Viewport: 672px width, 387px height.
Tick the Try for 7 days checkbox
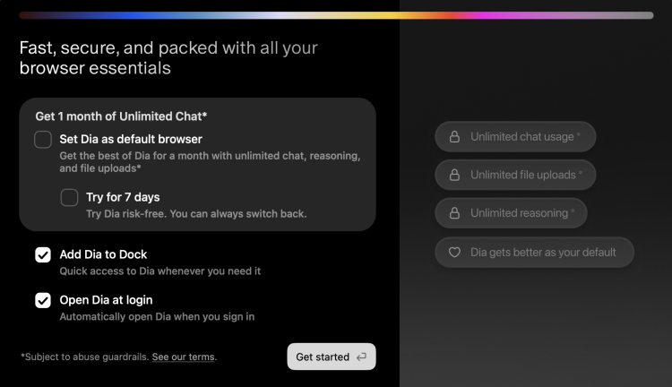[69, 198]
